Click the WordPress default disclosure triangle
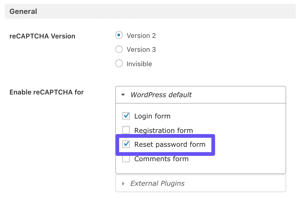 tap(123, 94)
